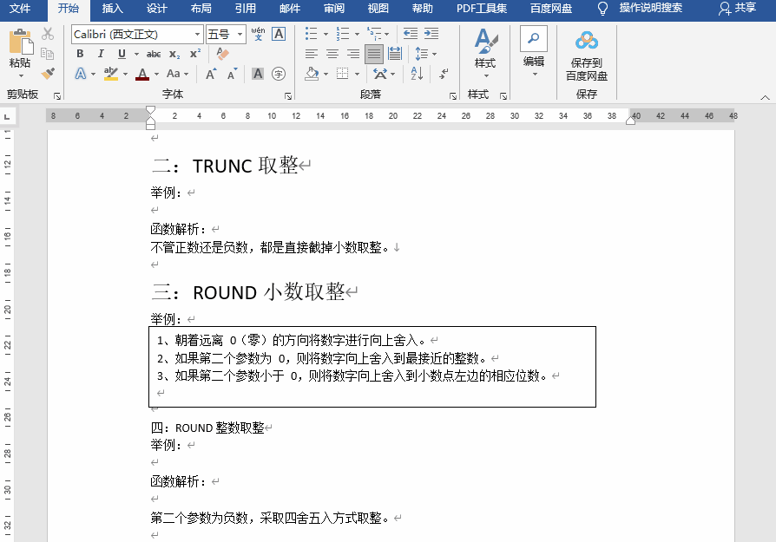
Task: Collapse the ribbon
Action: [765, 97]
